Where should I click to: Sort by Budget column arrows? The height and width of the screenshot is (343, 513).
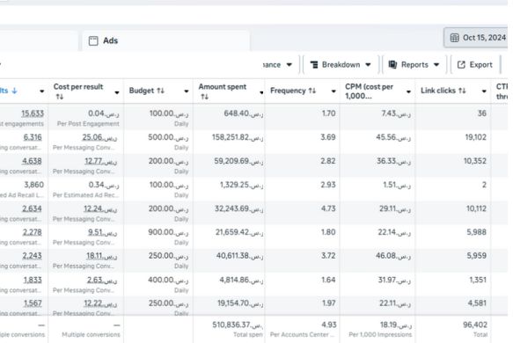(x=160, y=91)
